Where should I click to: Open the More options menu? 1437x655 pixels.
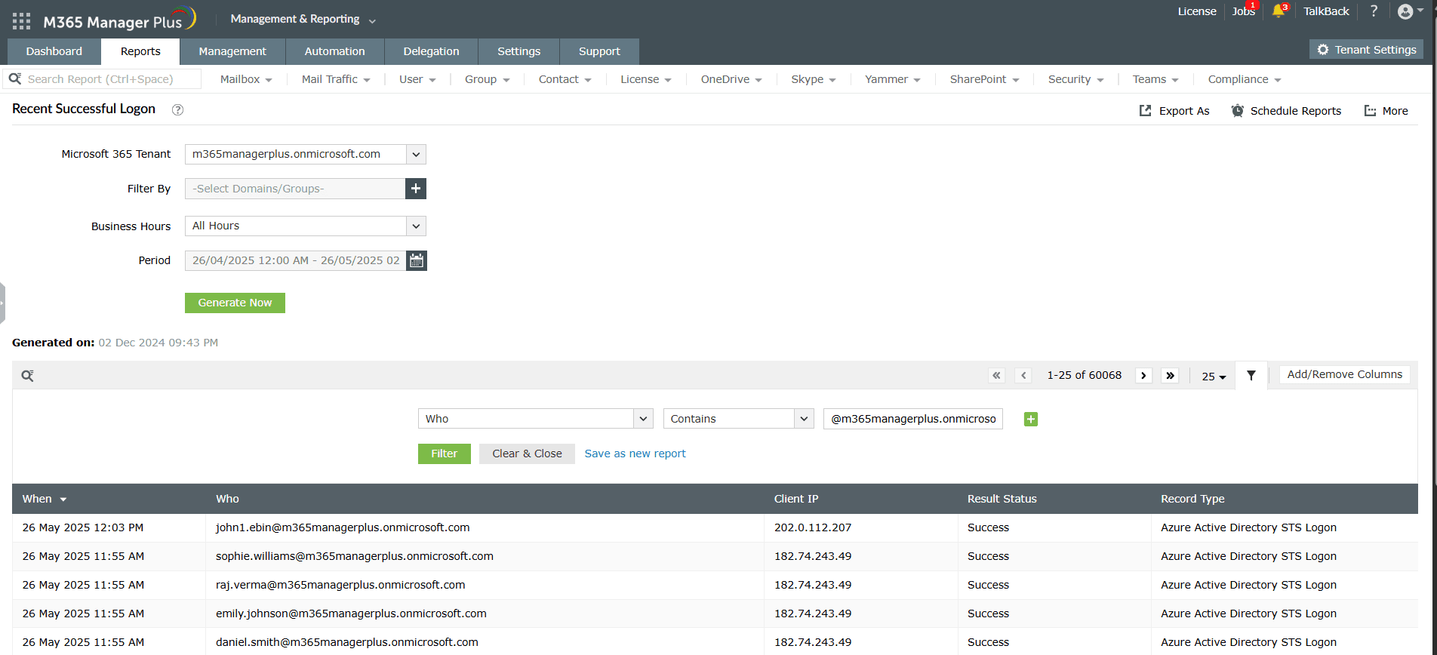click(x=1386, y=111)
